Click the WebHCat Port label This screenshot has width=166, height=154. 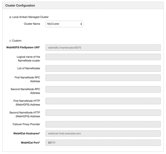tap(30, 143)
